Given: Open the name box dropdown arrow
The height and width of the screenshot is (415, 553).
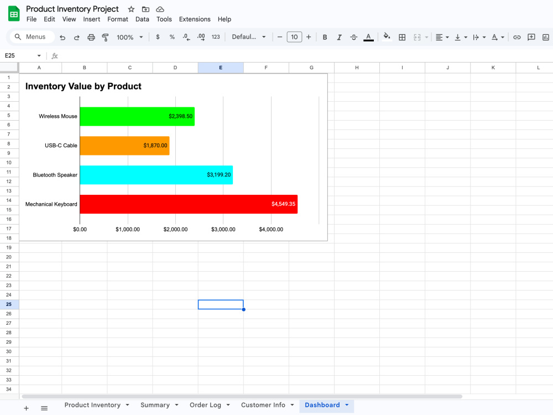Looking at the screenshot, I should tap(39, 56).
